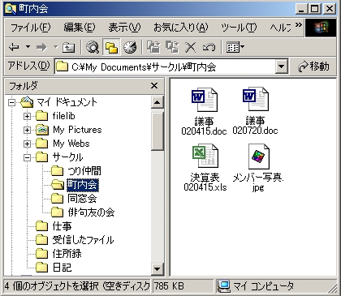Click the Back arrow toolbar button
Viewport: 341px width, 296px height.
coord(14,48)
